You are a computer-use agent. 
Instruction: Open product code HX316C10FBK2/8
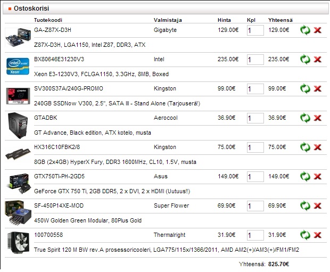(x=57, y=147)
